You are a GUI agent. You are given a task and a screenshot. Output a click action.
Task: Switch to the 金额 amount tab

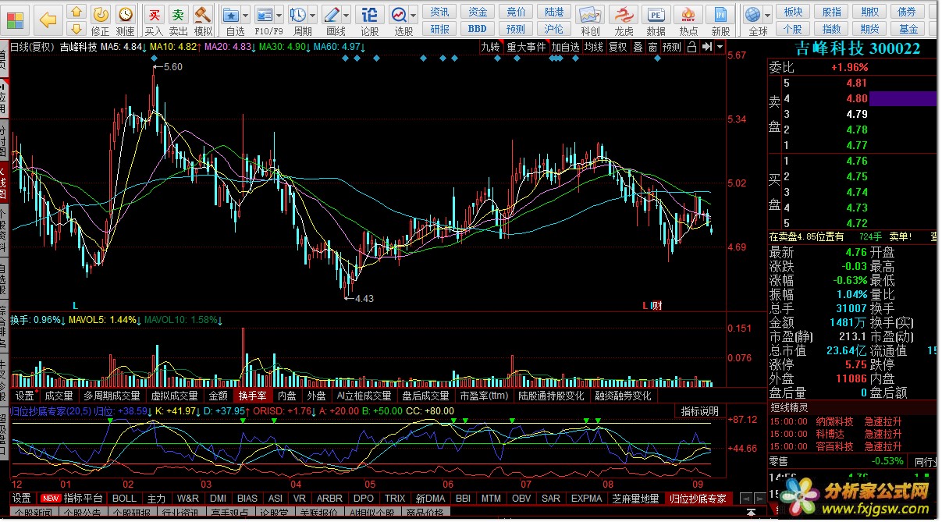click(219, 396)
